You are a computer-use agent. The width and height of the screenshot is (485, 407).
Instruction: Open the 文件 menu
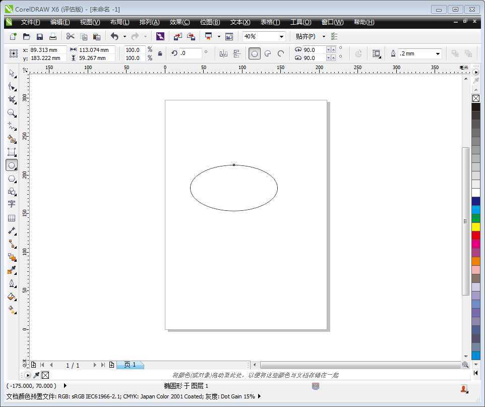point(30,22)
